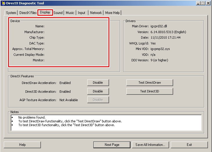This screenshot has width=212, height=152.
Task: Click the VDD value n/a
Action: pyautogui.click(x=153, y=55)
